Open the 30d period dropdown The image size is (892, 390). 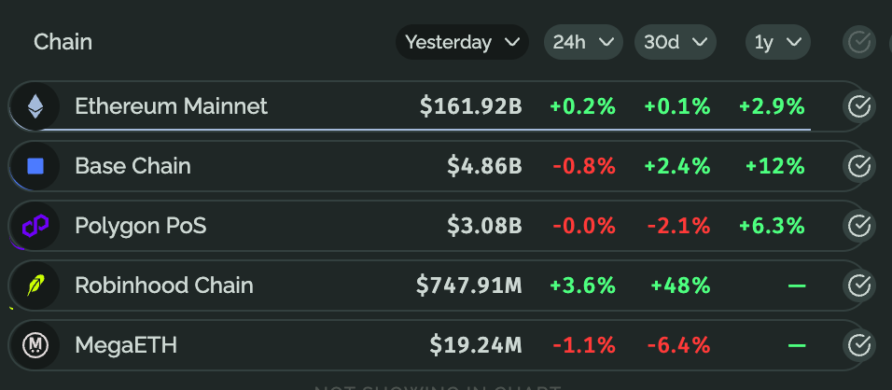coord(676,42)
